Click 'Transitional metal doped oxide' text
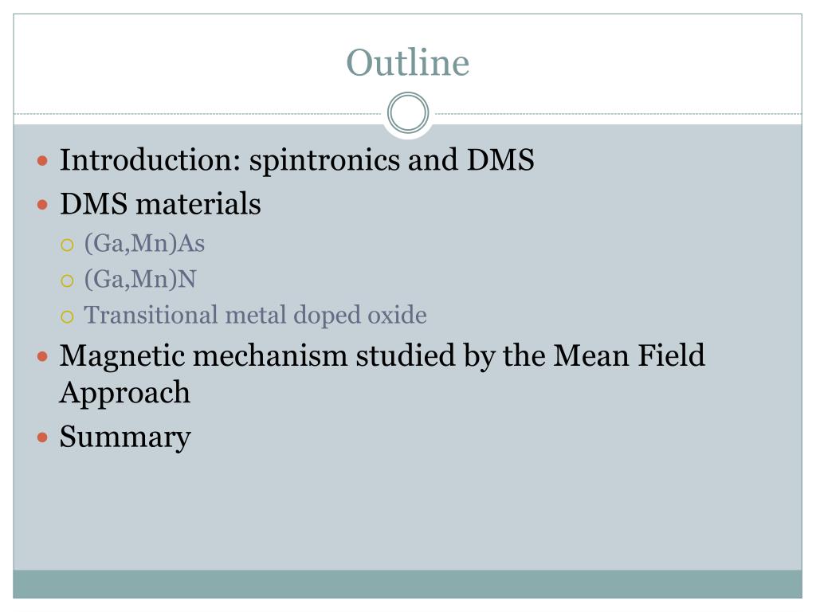This screenshot has width=816, height=612. pyautogui.click(x=255, y=316)
